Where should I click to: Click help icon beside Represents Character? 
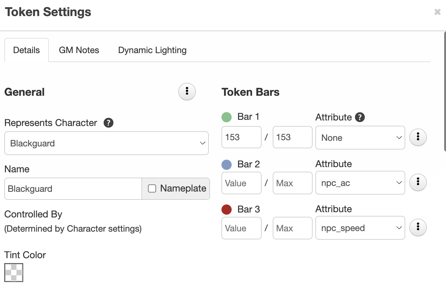(x=108, y=123)
